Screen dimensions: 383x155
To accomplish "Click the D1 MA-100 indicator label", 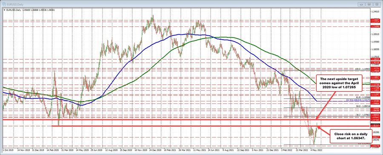I will (x=358, y=100).
